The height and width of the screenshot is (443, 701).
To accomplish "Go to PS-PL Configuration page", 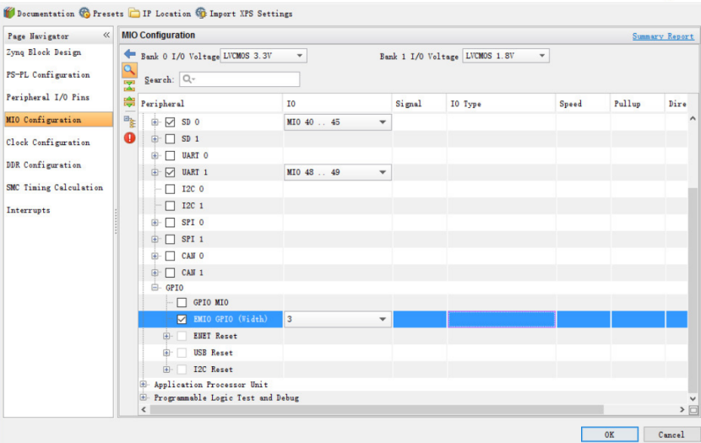I will [48, 74].
